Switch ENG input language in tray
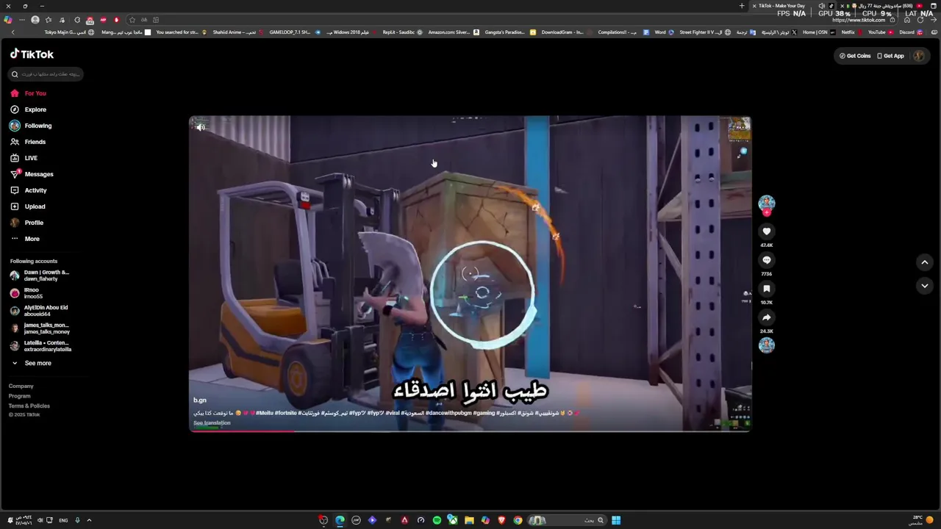The width and height of the screenshot is (941, 529). coord(63,520)
